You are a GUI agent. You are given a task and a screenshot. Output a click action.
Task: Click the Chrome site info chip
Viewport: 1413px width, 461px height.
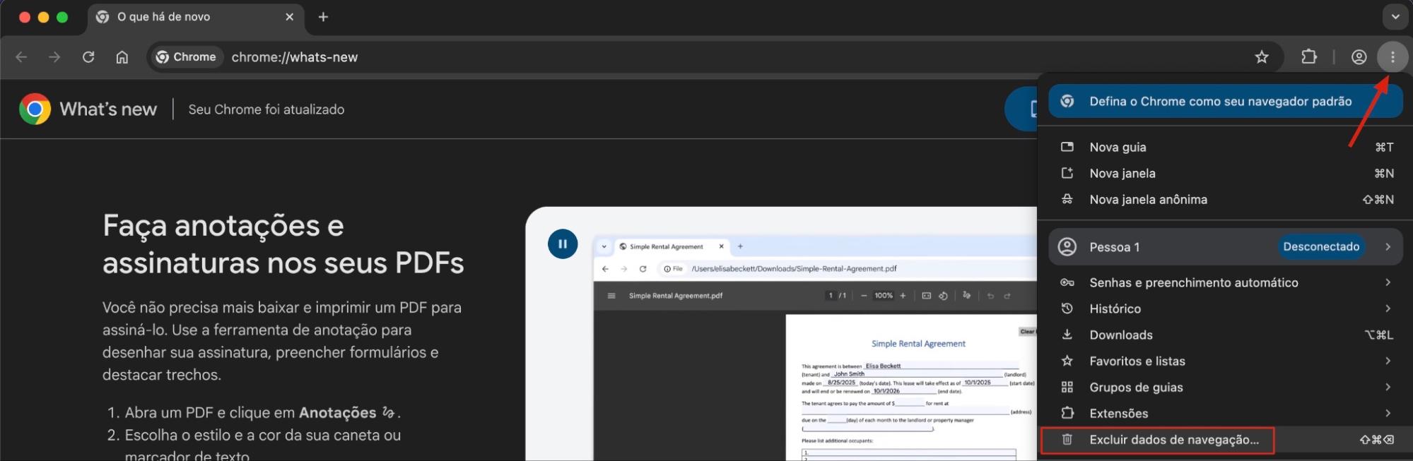click(186, 57)
